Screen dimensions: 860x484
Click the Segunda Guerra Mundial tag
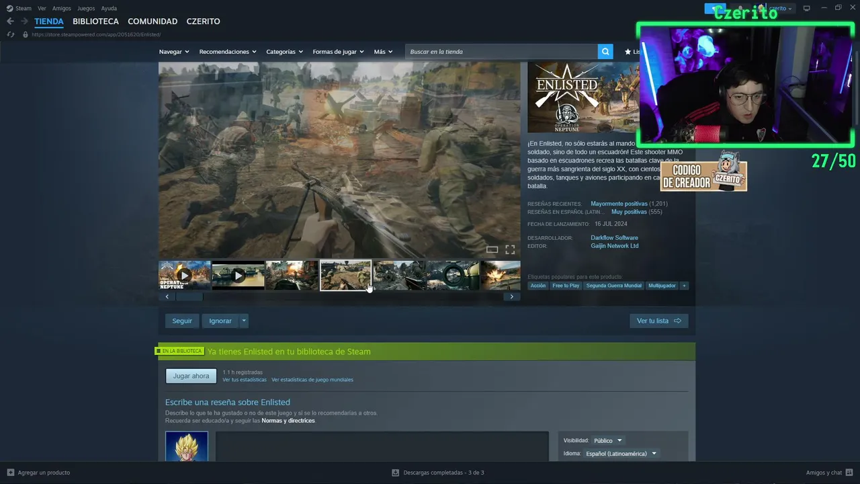click(614, 286)
